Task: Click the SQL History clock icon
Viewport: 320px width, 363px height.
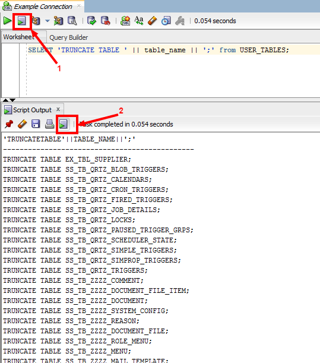Action: click(166, 21)
